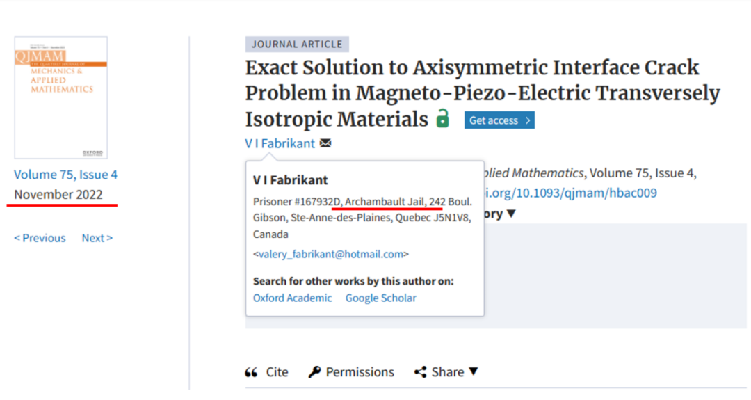Click the arrow chevron in Get access button
The image size is (751, 400).
[x=527, y=120]
